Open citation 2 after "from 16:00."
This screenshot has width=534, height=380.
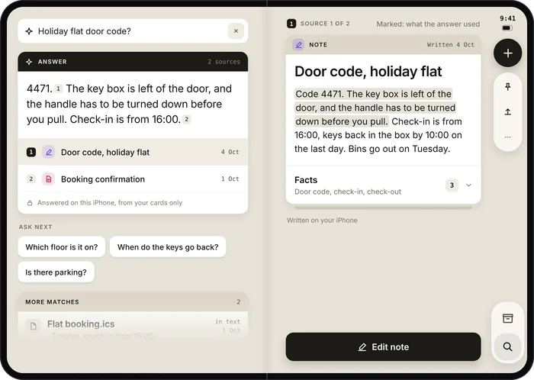(186, 119)
